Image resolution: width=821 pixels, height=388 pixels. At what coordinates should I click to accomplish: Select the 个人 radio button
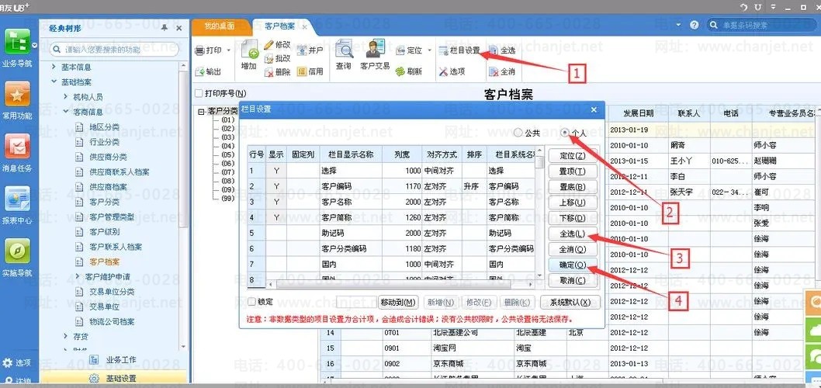point(564,133)
